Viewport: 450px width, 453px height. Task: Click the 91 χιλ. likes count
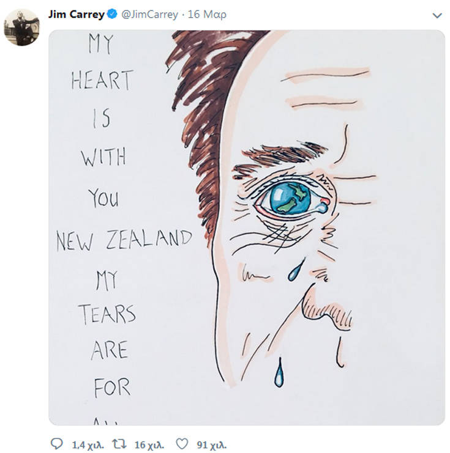pyautogui.click(x=211, y=444)
